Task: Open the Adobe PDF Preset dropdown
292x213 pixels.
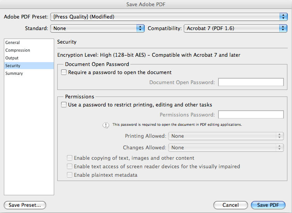Action: tap(169, 17)
